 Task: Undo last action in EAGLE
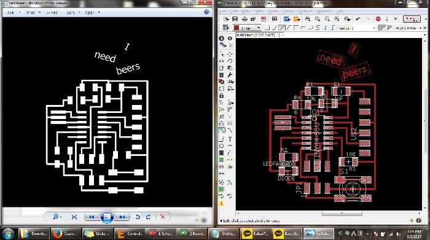click(x=358, y=19)
